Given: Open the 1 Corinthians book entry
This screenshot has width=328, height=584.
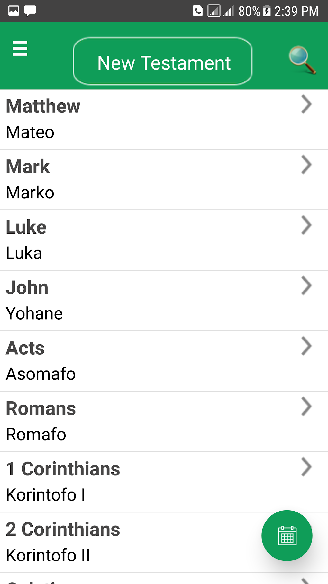Looking at the screenshot, I should [x=129, y=482].
